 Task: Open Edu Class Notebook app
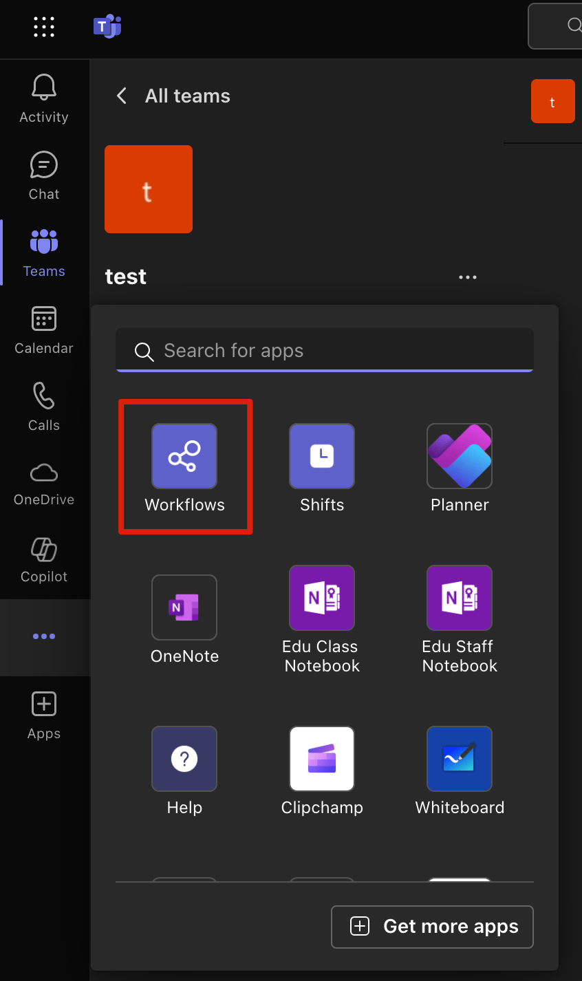322,619
